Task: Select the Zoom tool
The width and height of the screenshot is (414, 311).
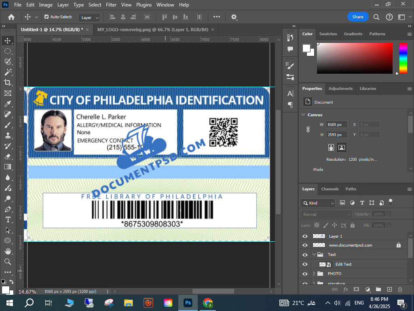Action: click(x=8, y=262)
